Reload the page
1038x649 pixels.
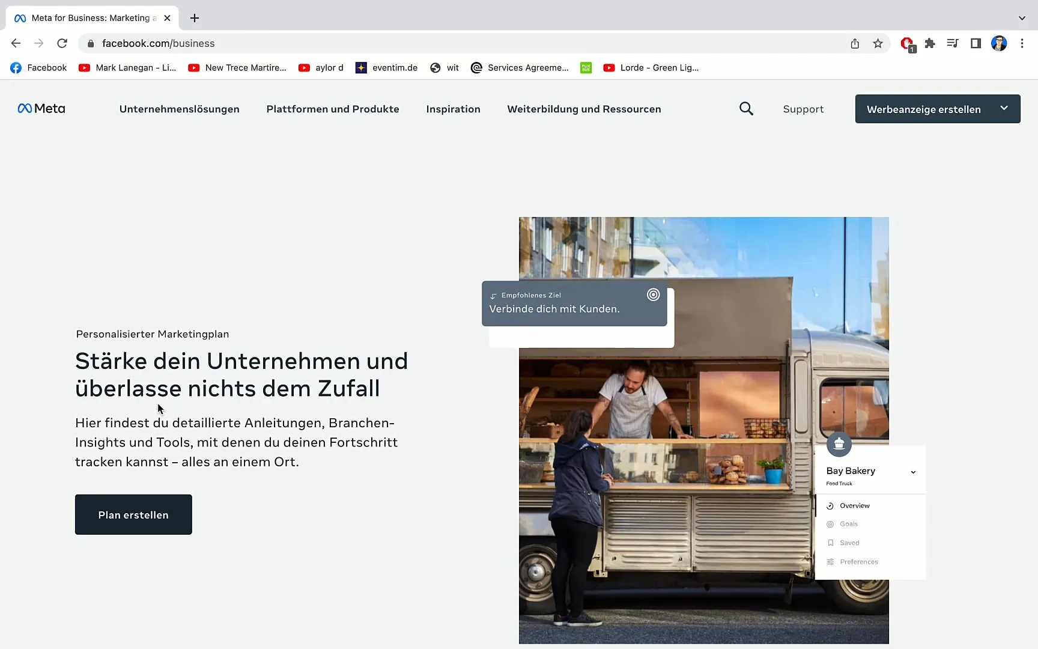[62, 43]
